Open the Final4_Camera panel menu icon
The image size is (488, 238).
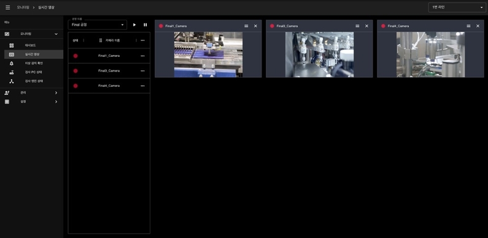pyautogui.click(x=468, y=26)
